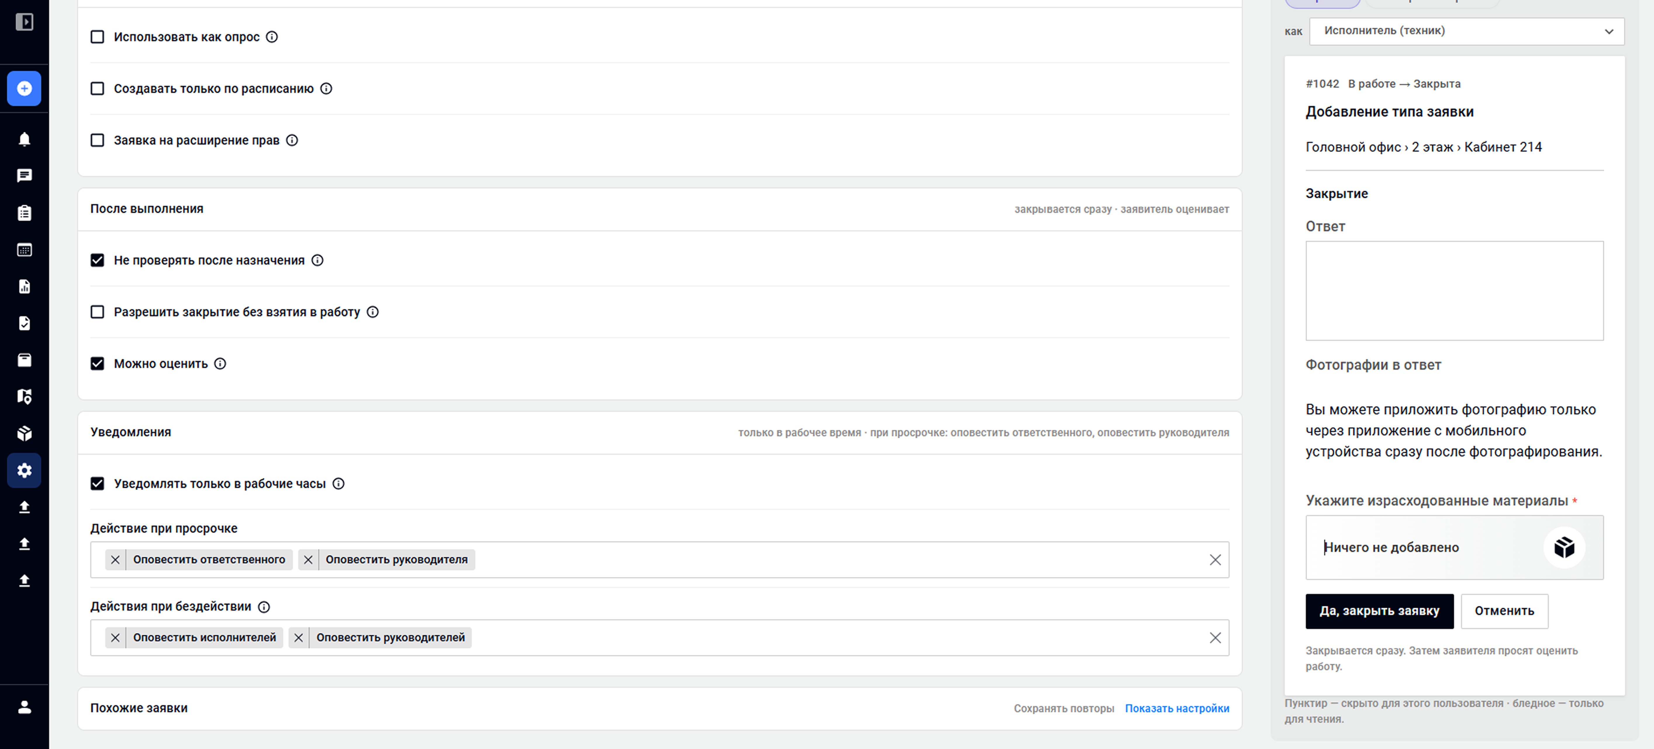Image resolution: width=1654 pixels, height=749 pixels.
Task: Click the box icon in materials field
Action: (x=1564, y=547)
